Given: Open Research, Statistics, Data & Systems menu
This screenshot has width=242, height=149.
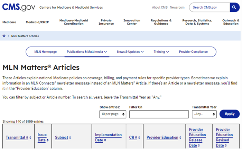Looking at the screenshot, I should pyautogui.click(x=197, y=22).
